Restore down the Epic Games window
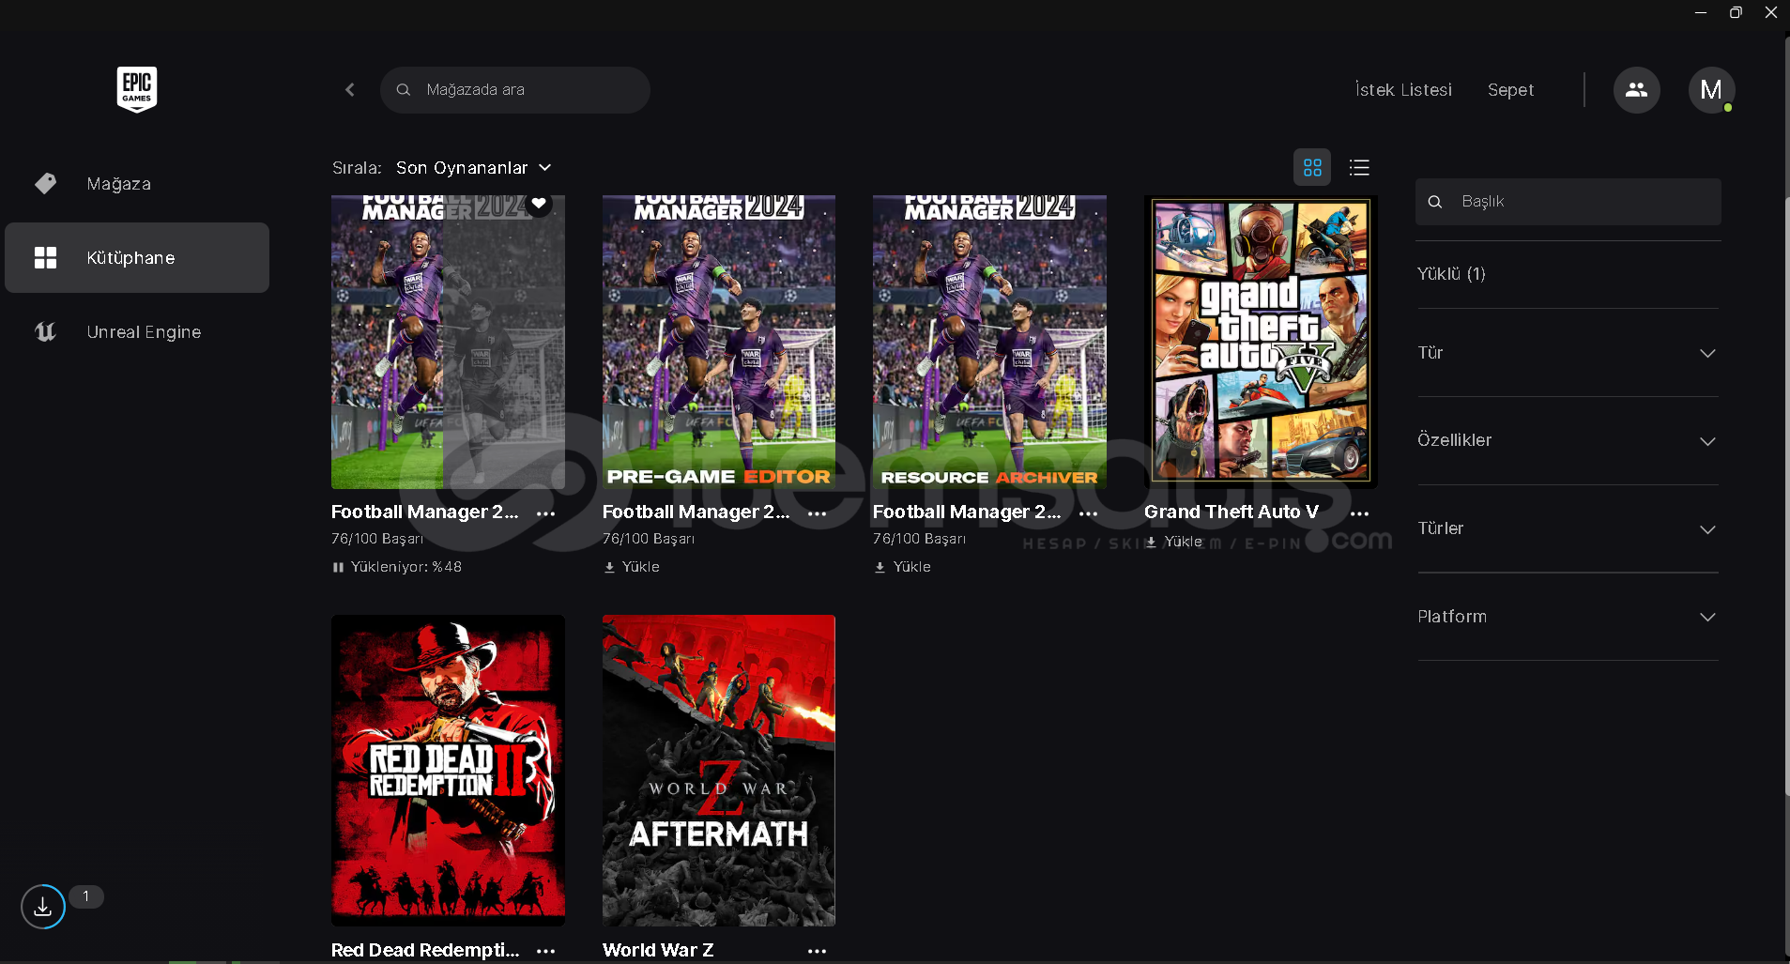The height and width of the screenshot is (964, 1790). click(1736, 12)
